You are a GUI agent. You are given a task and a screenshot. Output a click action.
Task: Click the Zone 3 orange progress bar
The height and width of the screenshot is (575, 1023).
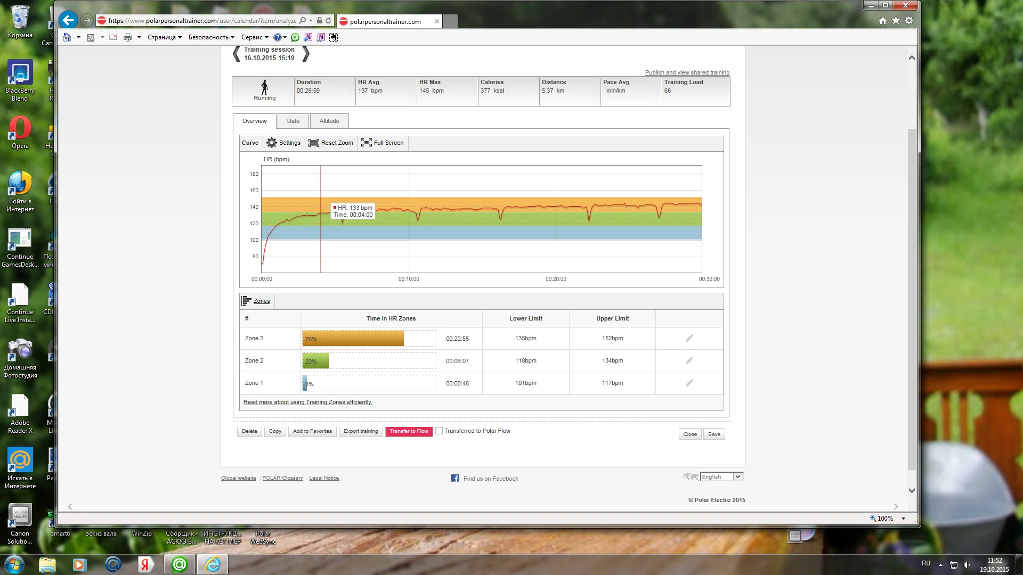[x=353, y=339]
